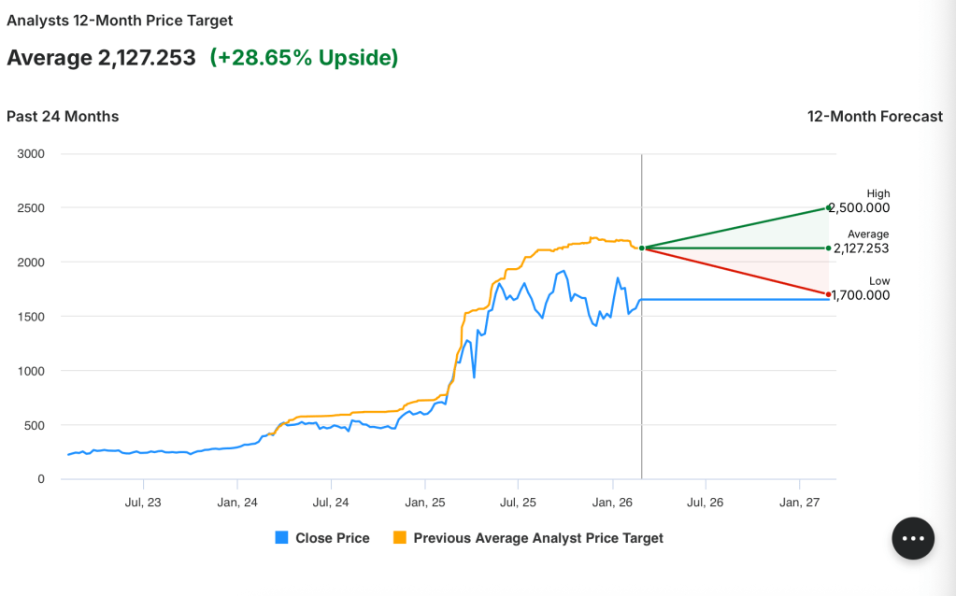Click the green Average forecast endpoint dot
Viewport: 956px width, 596px height.
click(x=828, y=248)
